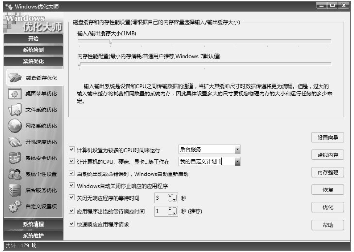Open 帮助 help button
This screenshot has width=354, height=252.
(x=328, y=225)
